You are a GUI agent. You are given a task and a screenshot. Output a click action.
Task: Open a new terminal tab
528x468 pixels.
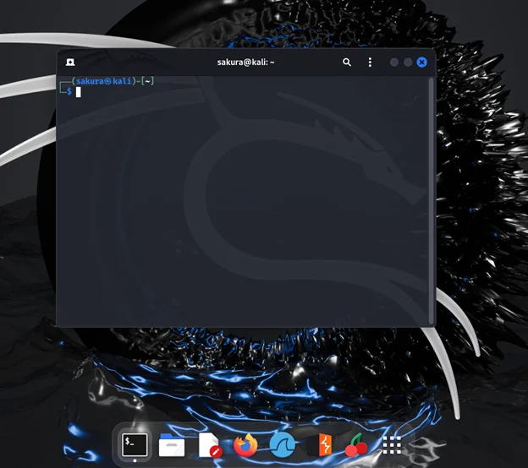(70, 63)
